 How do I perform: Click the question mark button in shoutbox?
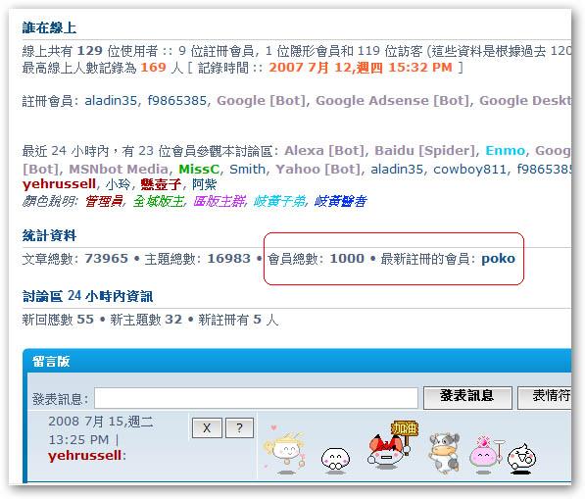click(x=239, y=428)
